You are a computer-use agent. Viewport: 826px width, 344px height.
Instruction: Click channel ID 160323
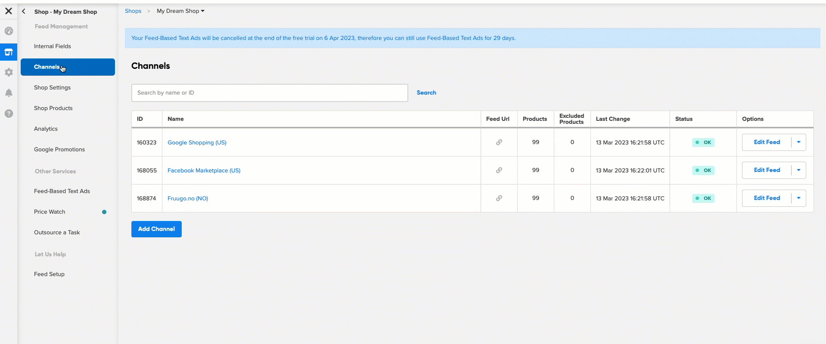tap(146, 143)
